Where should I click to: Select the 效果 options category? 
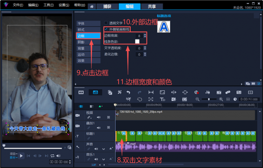89,61
